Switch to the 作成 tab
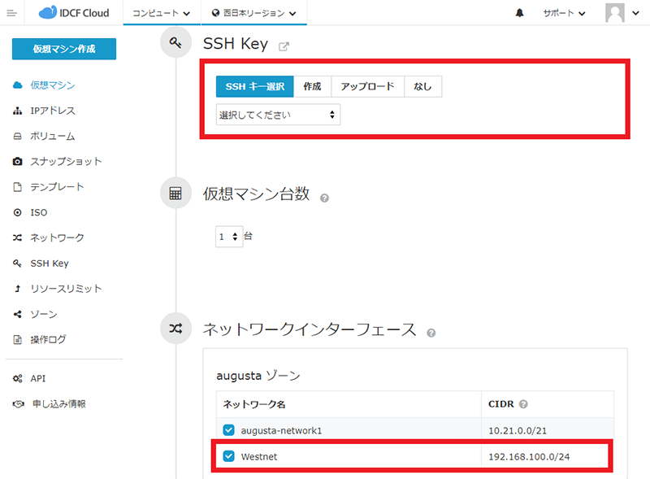Image resolution: width=650 pixels, height=479 pixels. (312, 87)
